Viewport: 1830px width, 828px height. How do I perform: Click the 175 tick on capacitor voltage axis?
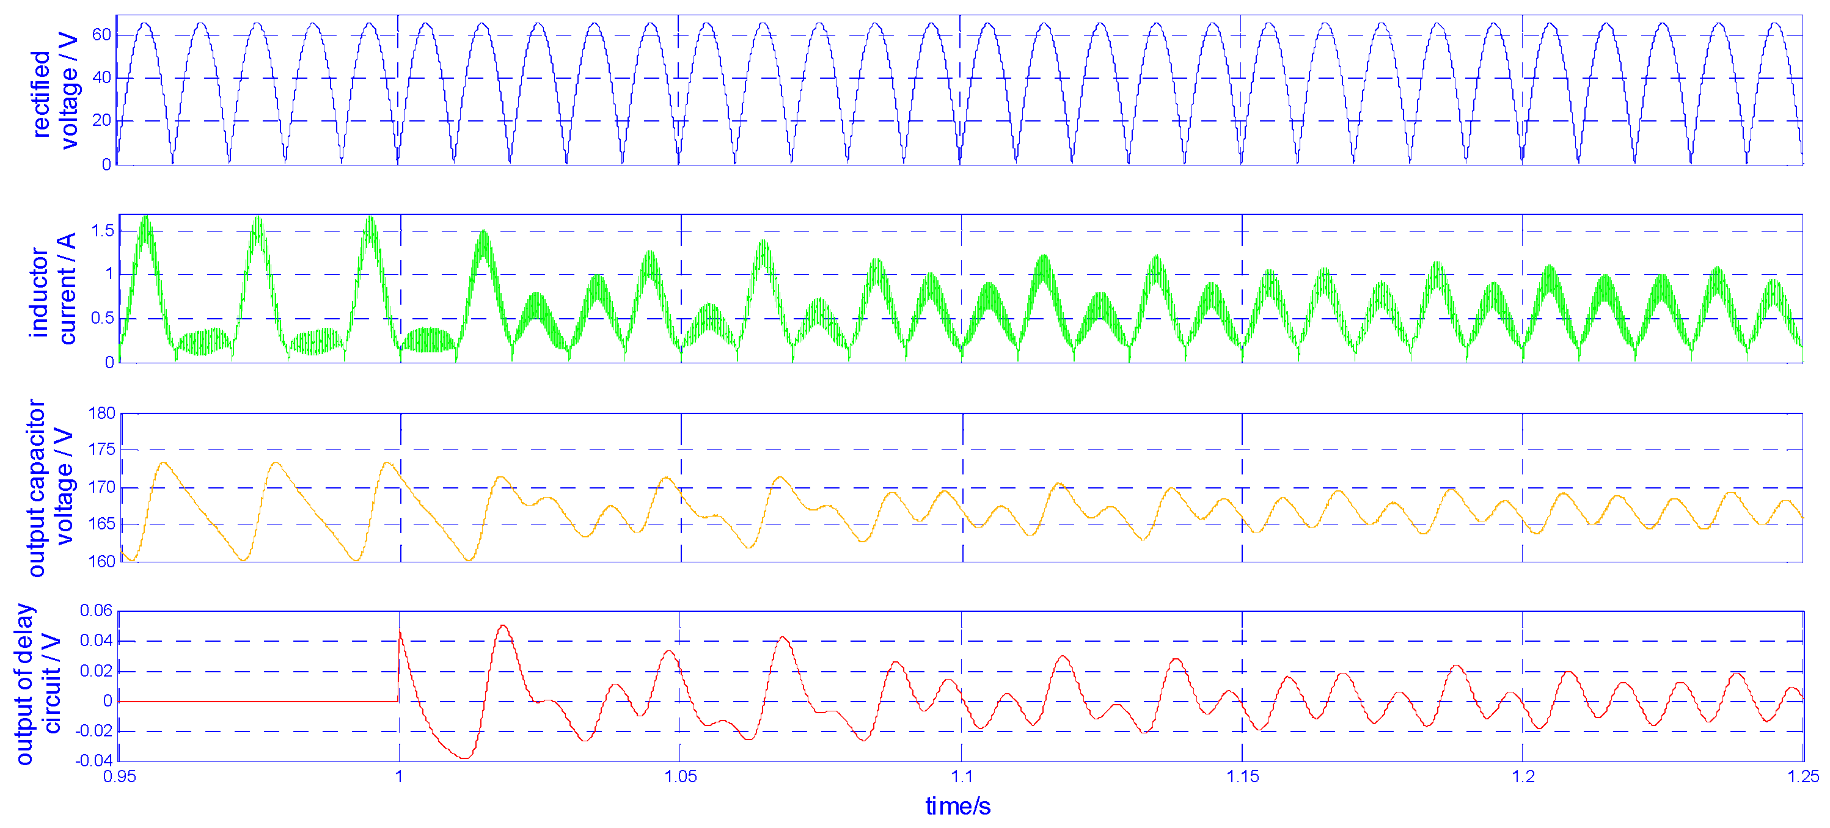coord(101,449)
